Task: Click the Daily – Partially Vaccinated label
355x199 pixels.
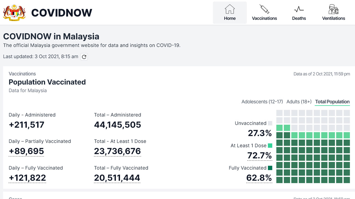Action: click(x=40, y=141)
